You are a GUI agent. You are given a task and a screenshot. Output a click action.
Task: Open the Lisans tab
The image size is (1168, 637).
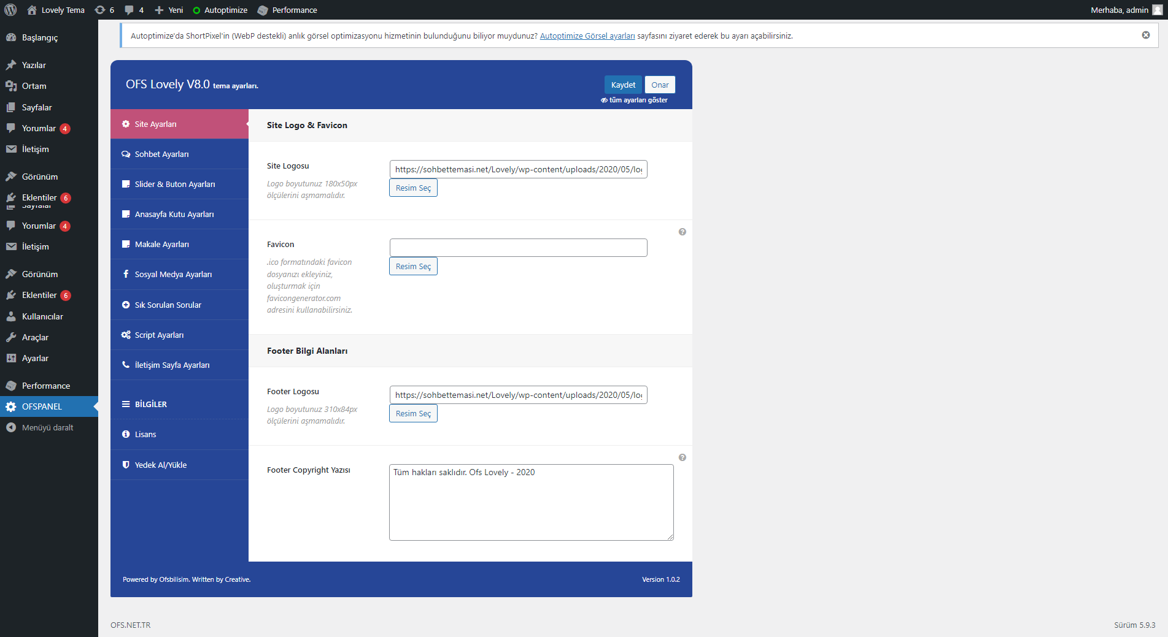(x=179, y=434)
